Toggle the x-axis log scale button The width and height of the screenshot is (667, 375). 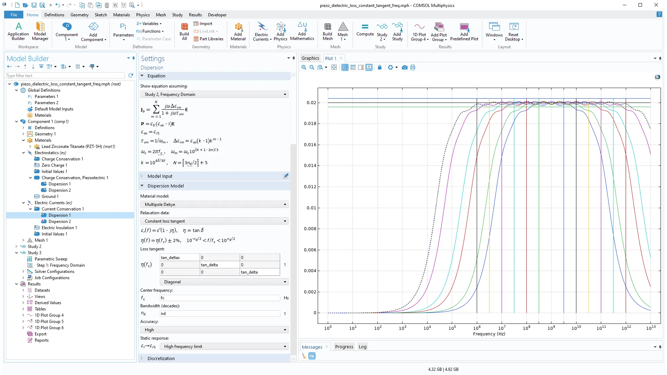[x=345, y=67]
